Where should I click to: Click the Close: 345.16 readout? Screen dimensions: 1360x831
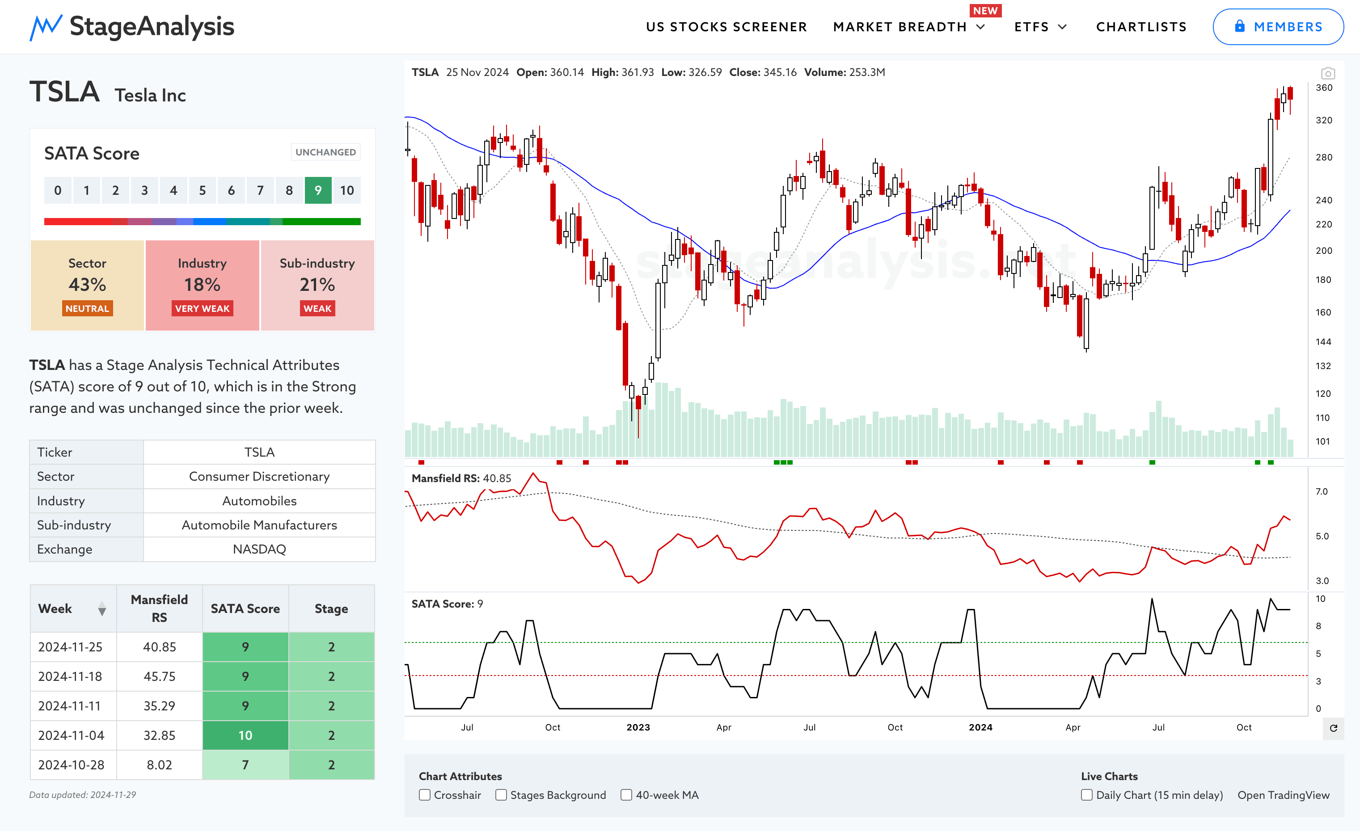(763, 72)
